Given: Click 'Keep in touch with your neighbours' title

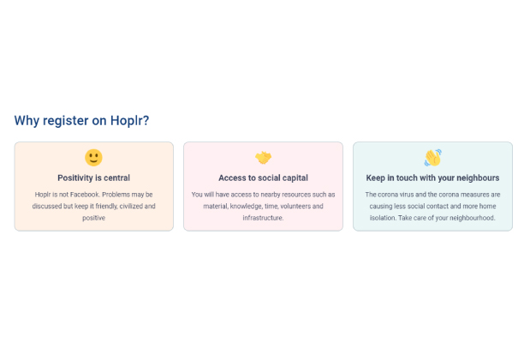Looking at the screenshot, I should point(432,178).
